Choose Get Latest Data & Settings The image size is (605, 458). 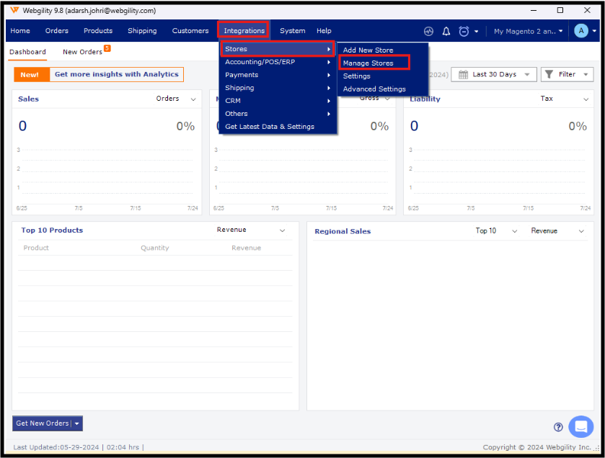278,126
